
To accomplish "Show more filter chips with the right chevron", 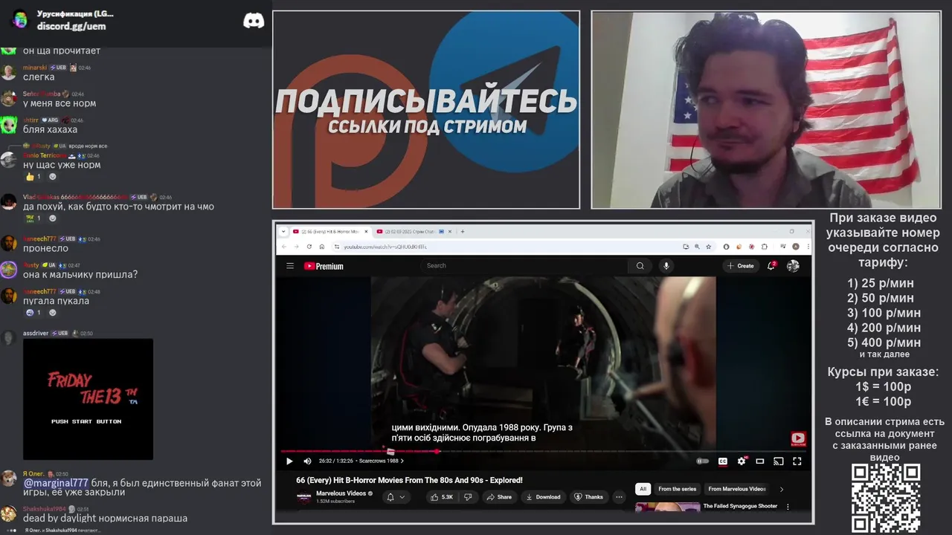I will click(x=781, y=489).
